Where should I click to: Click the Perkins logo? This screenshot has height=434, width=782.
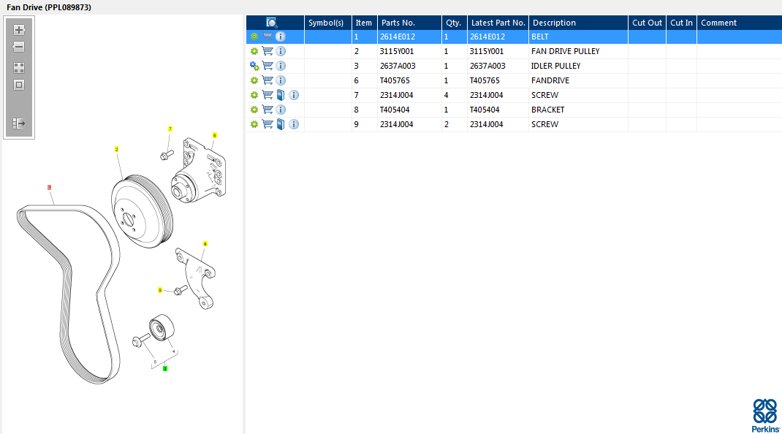coord(765,415)
